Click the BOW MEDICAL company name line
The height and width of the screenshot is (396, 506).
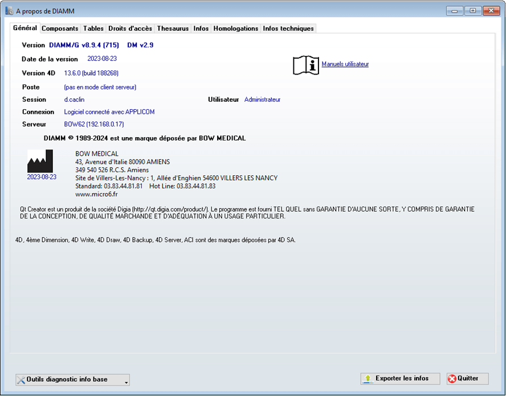[x=97, y=154]
